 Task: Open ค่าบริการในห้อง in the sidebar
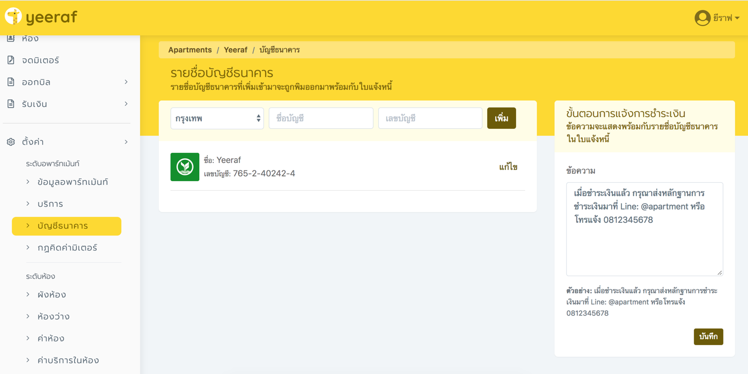68,361
